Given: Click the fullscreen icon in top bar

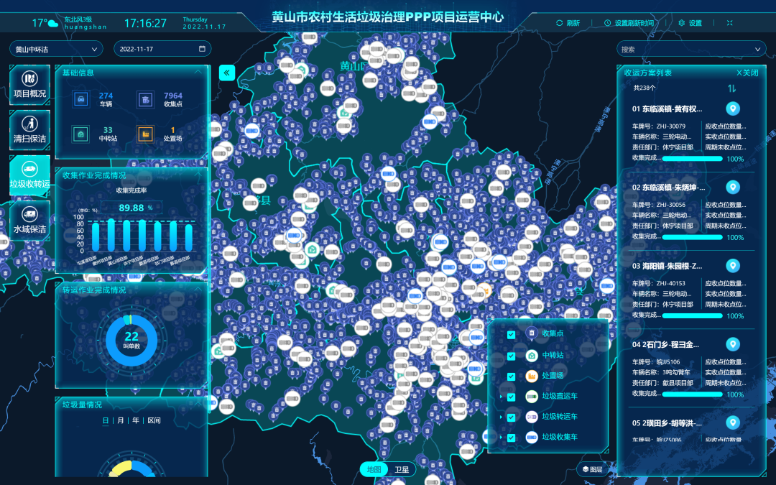Looking at the screenshot, I should [x=730, y=23].
